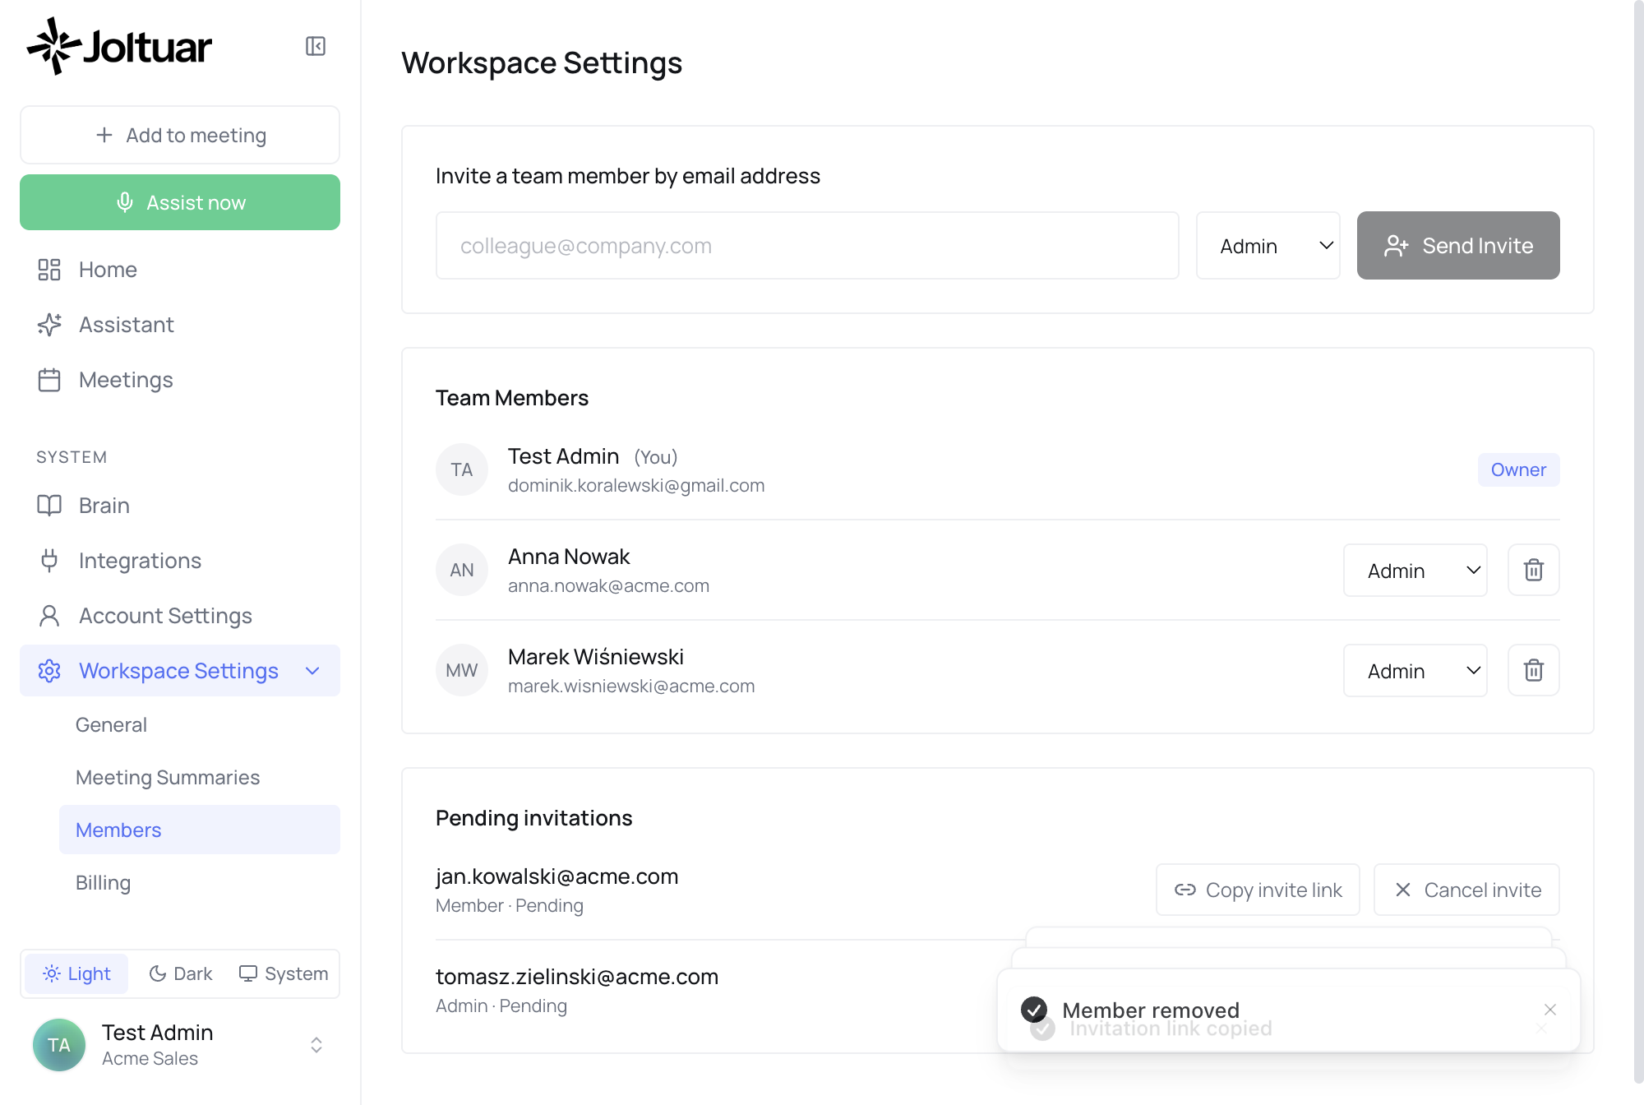The width and height of the screenshot is (1644, 1105).
Task: Open Billing settings section
Action: pos(104,883)
